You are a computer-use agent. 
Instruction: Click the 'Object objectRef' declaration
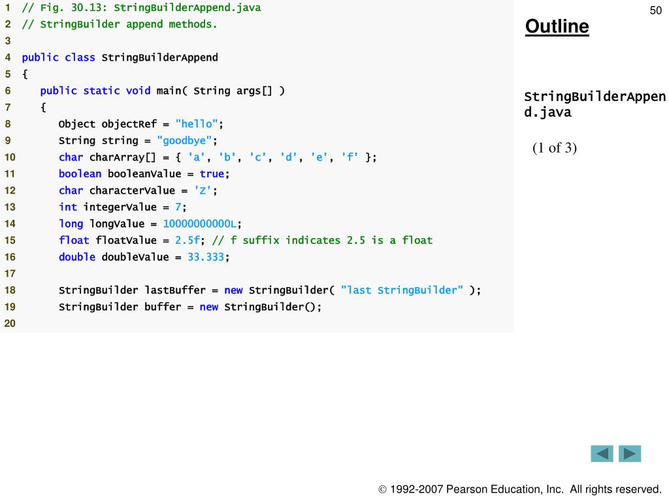click(x=141, y=124)
